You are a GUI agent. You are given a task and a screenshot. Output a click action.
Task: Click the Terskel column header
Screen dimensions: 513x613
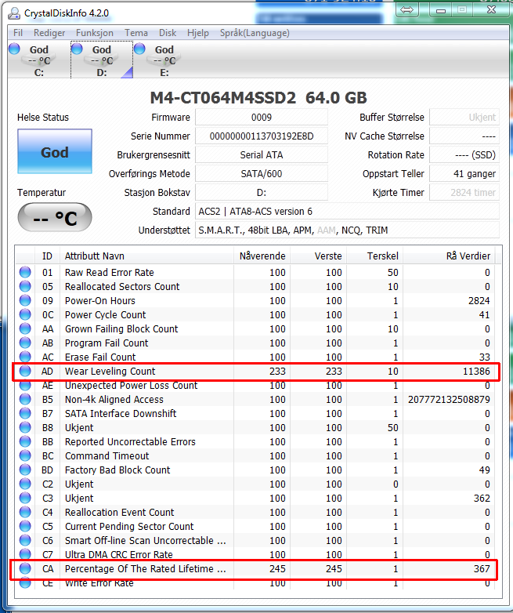pyautogui.click(x=375, y=256)
